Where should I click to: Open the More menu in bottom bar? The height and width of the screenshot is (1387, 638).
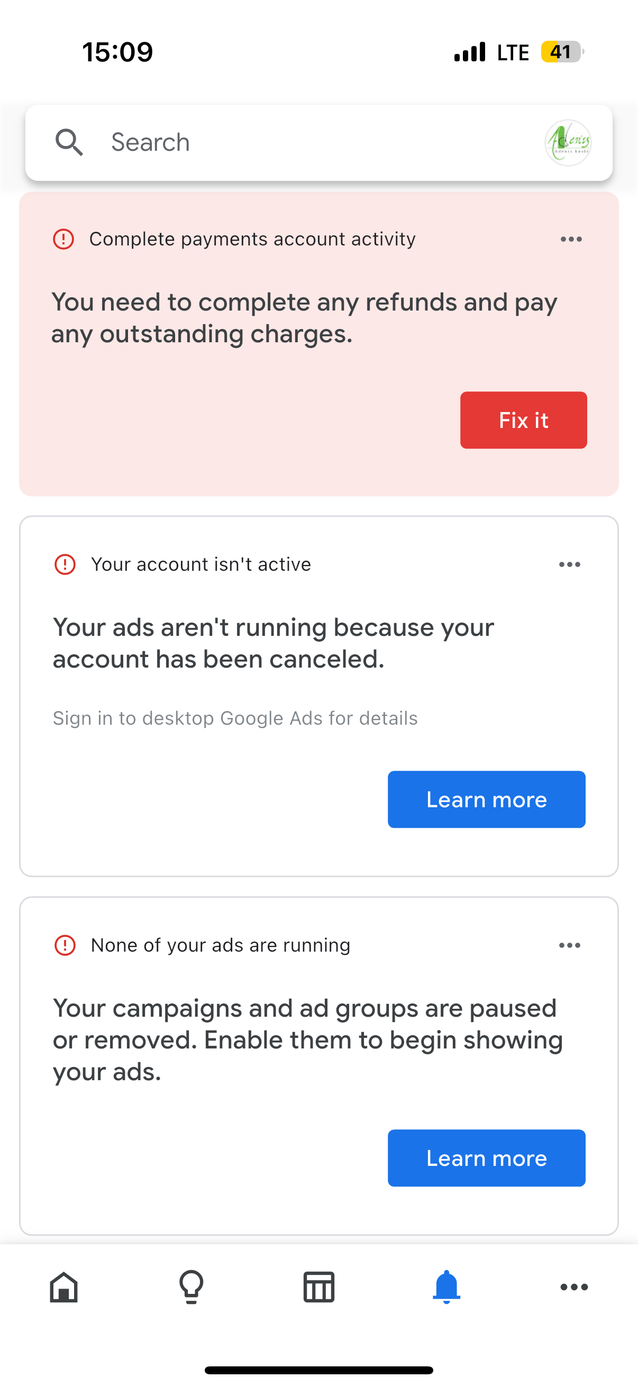coord(574,1287)
